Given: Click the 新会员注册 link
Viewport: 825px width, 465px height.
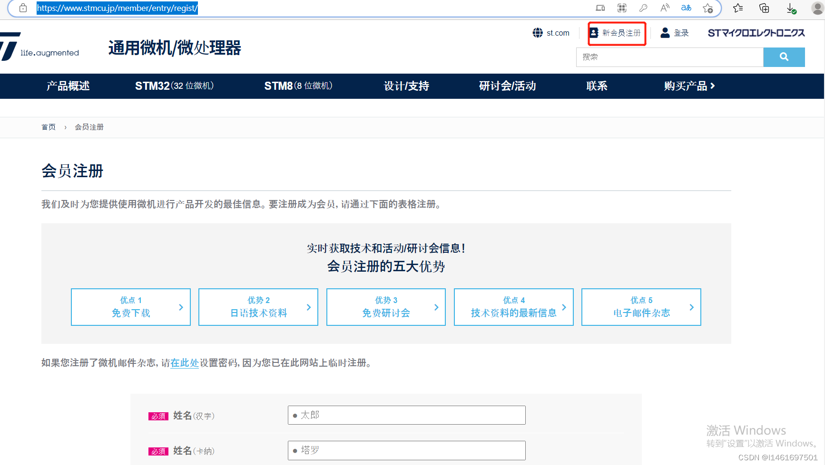Looking at the screenshot, I should tap(621, 33).
